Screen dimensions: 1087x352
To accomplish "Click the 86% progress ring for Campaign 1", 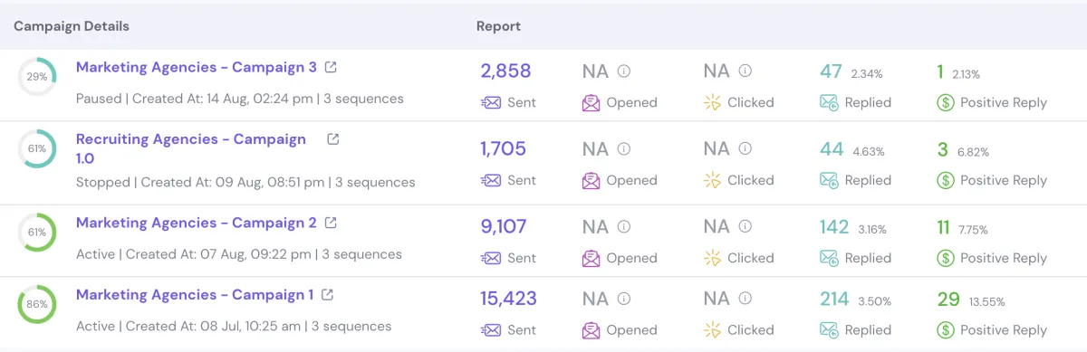I will click(37, 305).
